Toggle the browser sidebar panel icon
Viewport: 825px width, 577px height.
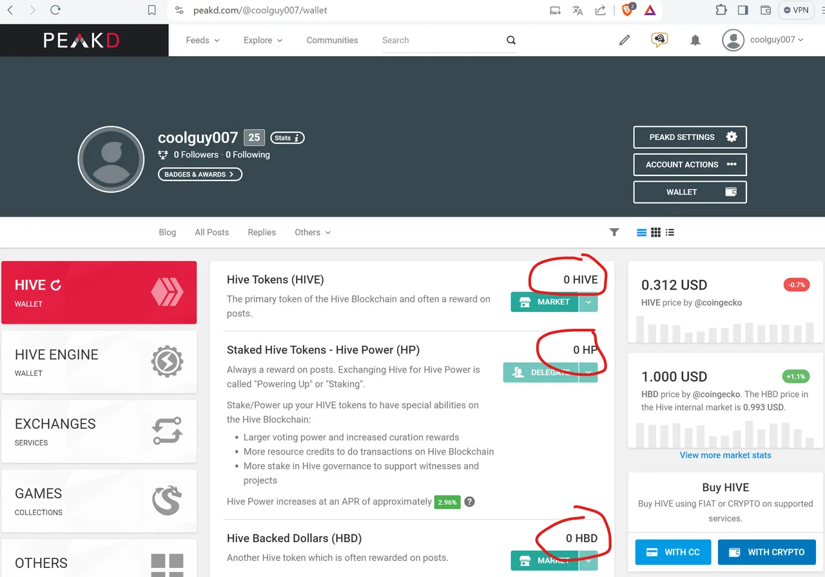[743, 10]
